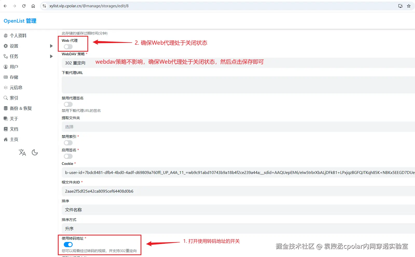Screen dimensions: 415x257
Task: Click the 您可以观看经过转码的视频 hint text
Action: pyautogui.click(x=99, y=251)
